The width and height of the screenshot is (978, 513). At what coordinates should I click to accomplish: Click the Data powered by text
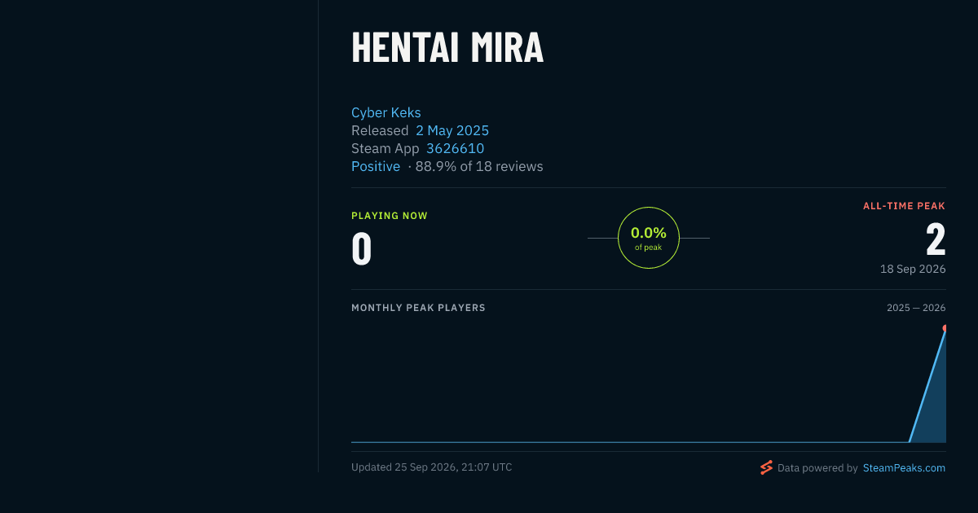pyautogui.click(x=817, y=468)
